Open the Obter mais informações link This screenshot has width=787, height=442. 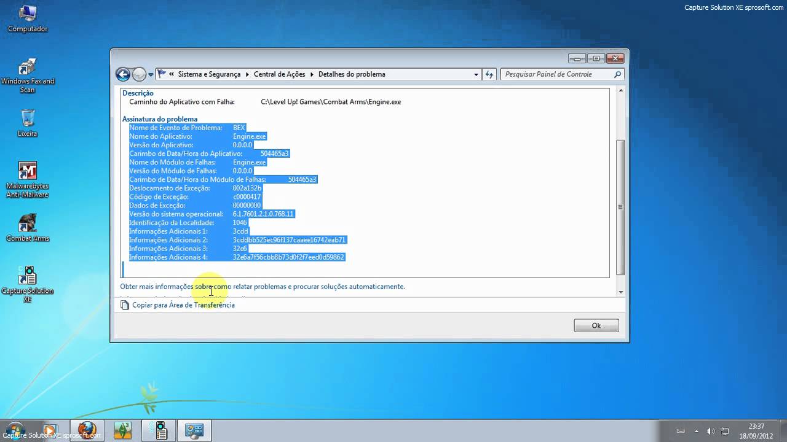click(x=263, y=287)
